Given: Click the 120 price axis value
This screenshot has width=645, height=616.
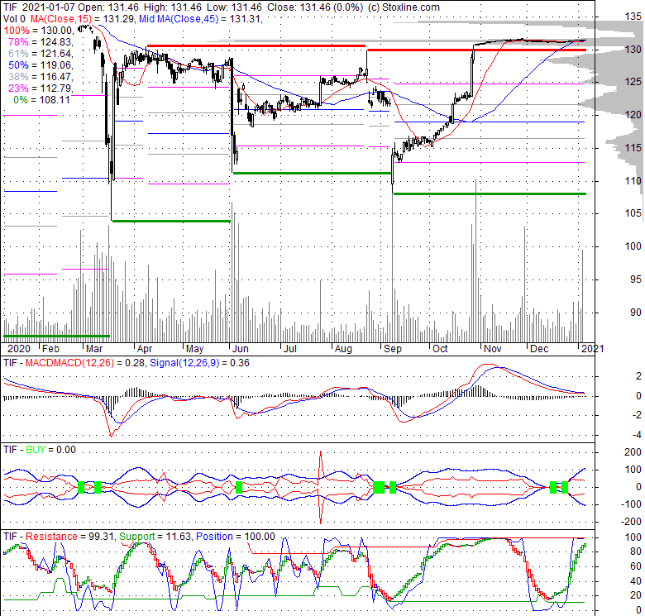Looking at the screenshot, I should pyautogui.click(x=633, y=115).
